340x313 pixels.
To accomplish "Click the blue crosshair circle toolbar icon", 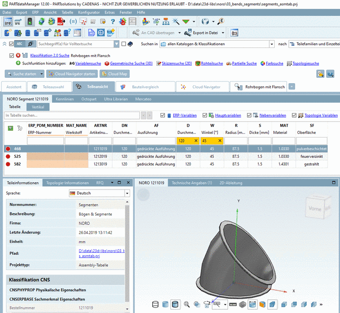I will 101,33.
